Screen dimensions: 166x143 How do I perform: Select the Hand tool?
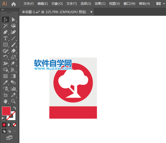click(x=5, y=101)
